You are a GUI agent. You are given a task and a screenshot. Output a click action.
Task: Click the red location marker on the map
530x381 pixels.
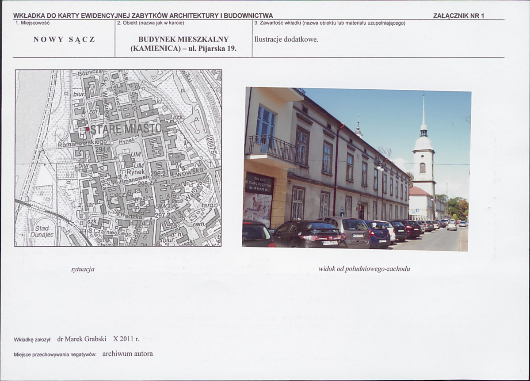coord(87,129)
